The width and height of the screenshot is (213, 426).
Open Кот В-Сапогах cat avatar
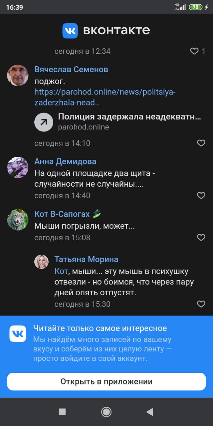[18, 220]
